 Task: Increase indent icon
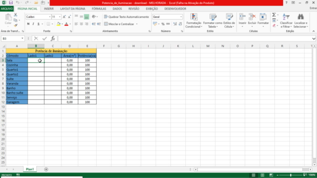coord(99,24)
